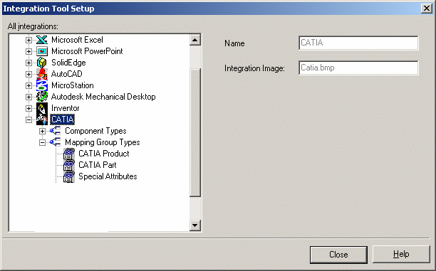
Task: Click the tree scrollbar down arrow
Action: click(195, 225)
